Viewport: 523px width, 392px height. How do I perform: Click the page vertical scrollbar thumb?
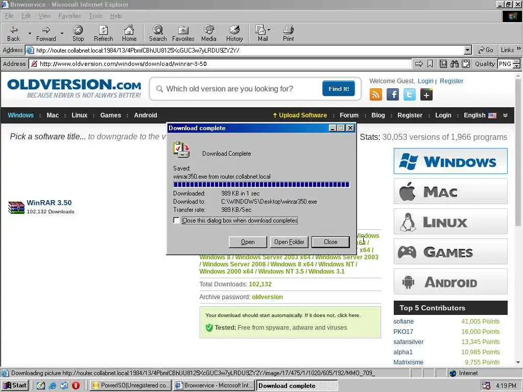coord(518,153)
